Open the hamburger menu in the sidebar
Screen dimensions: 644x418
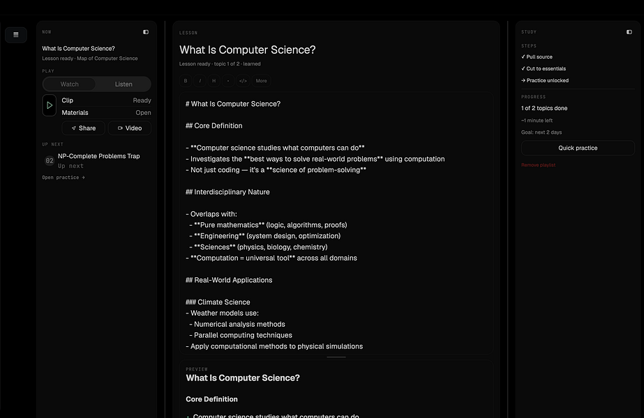16,35
